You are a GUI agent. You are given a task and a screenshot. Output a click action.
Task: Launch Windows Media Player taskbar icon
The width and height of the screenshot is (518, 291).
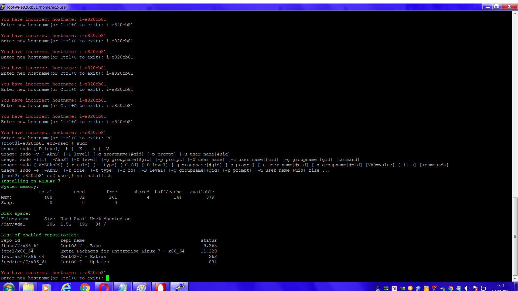[x=46, y=287]
